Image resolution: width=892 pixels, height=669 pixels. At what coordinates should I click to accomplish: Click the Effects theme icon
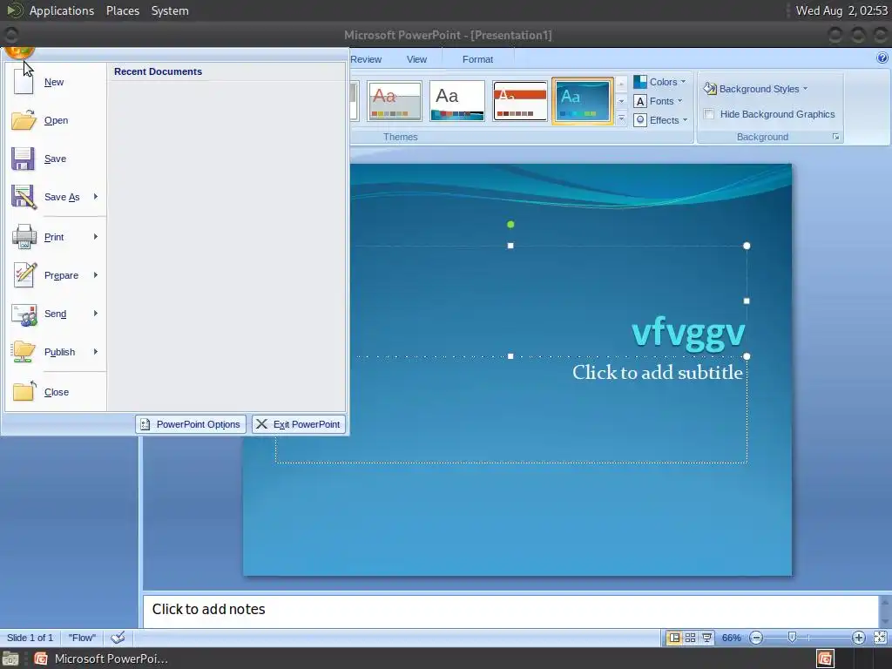pos(640,120)
